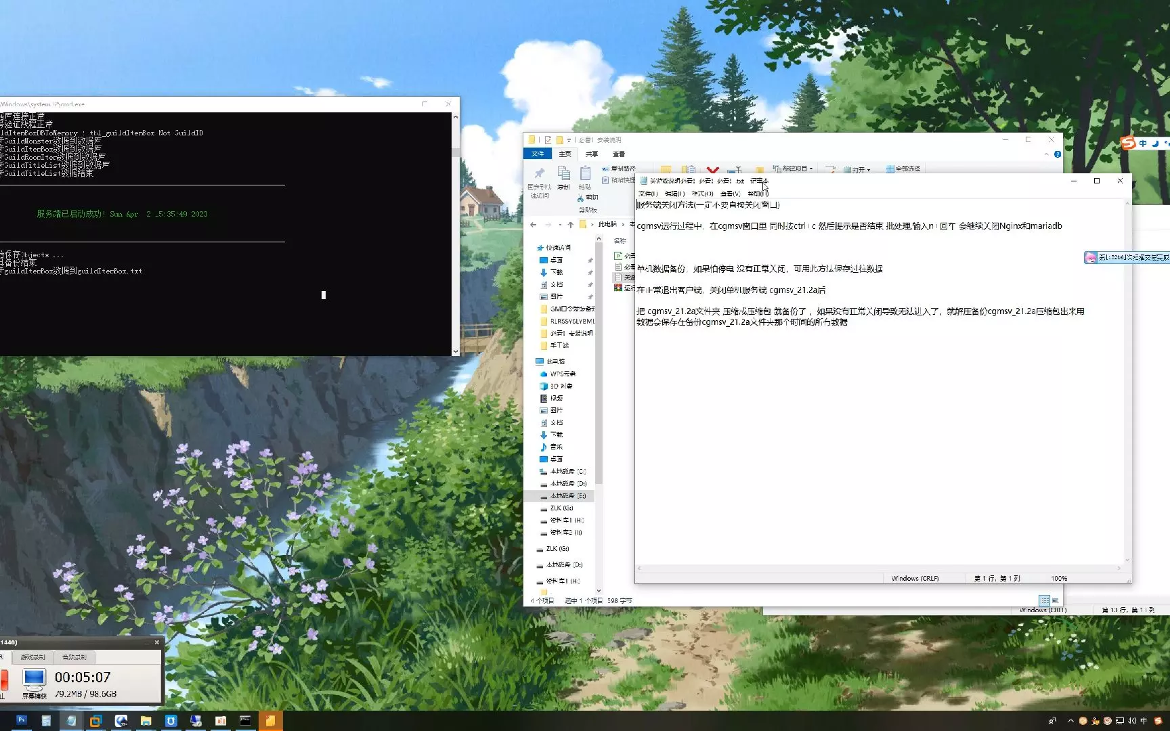
Task: Open Photoshop from the taskbar
Action: tap(21, 721)
